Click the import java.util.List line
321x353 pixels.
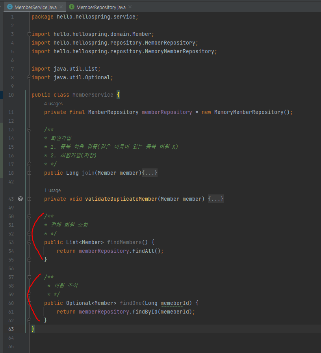66,69
